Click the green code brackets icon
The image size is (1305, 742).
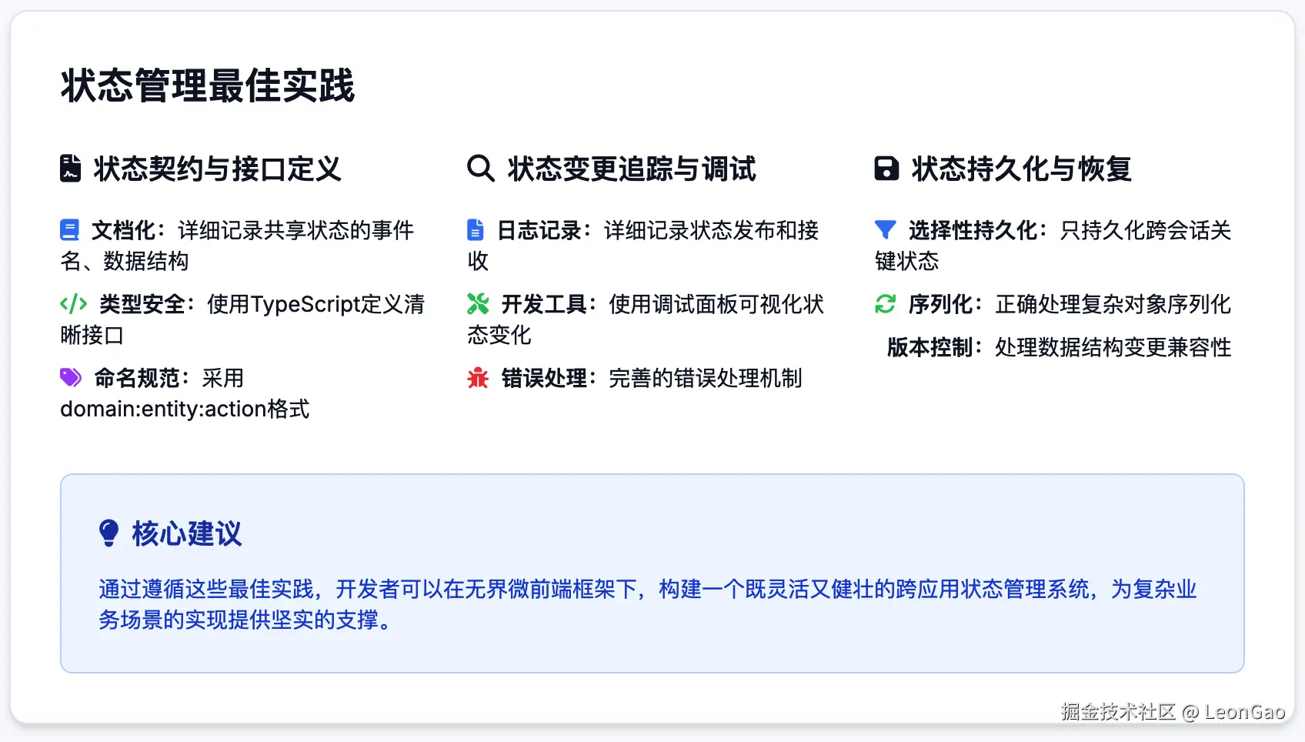73,304
